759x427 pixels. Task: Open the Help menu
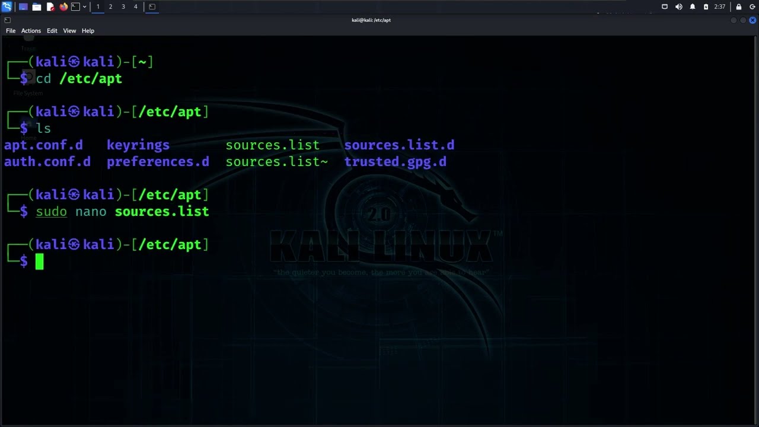(88, 31)
